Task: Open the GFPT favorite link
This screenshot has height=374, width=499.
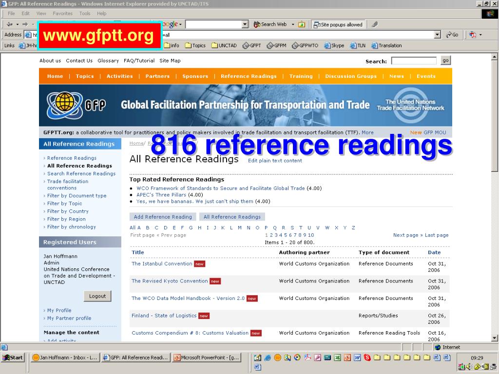Action: coord(252,45)
